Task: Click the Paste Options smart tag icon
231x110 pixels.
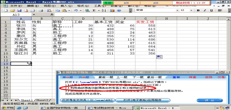Action: (159, 57)
